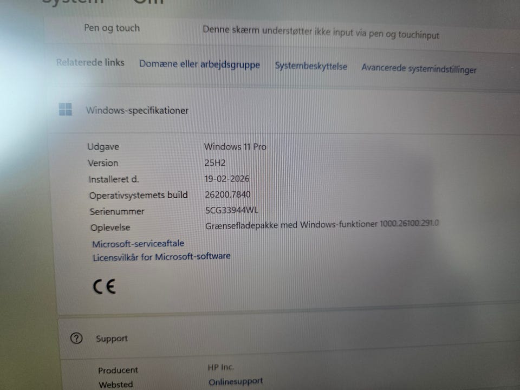Open Licensvilkår for Microsoft-software link

(x=161, y=257)
